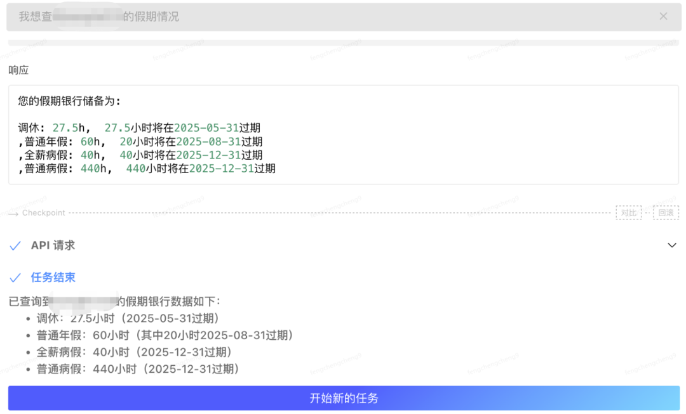686x414 pixels.
Task: Start a new task with 开始新的任务
Action: [344, 398]
